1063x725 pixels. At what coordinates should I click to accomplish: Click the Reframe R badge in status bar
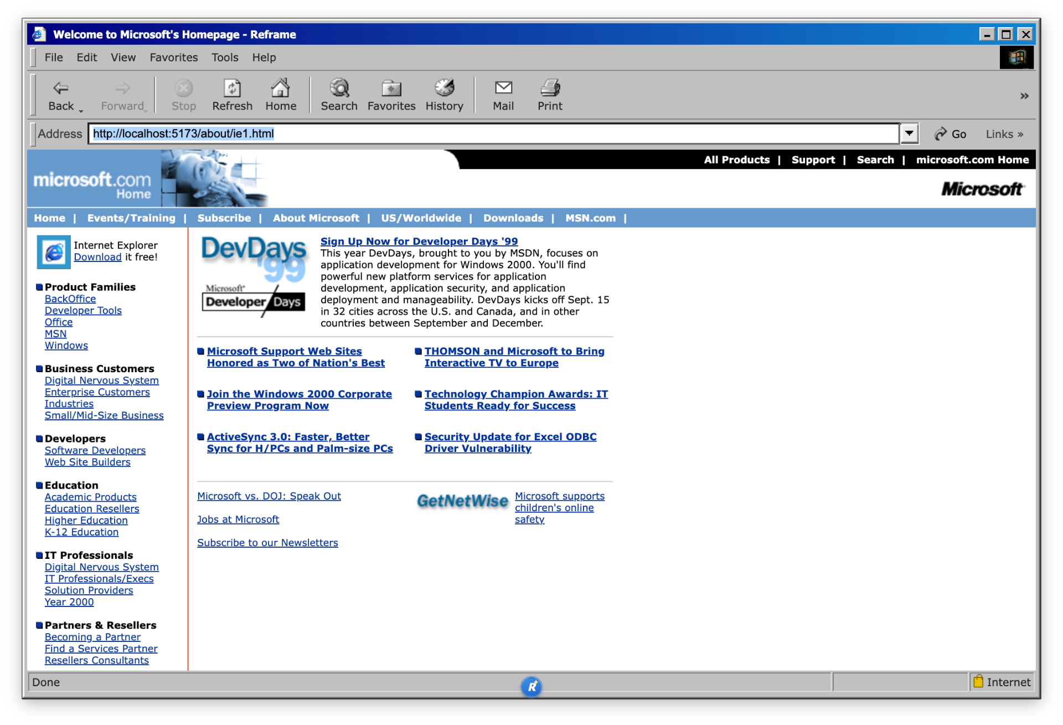click(531, 687)
